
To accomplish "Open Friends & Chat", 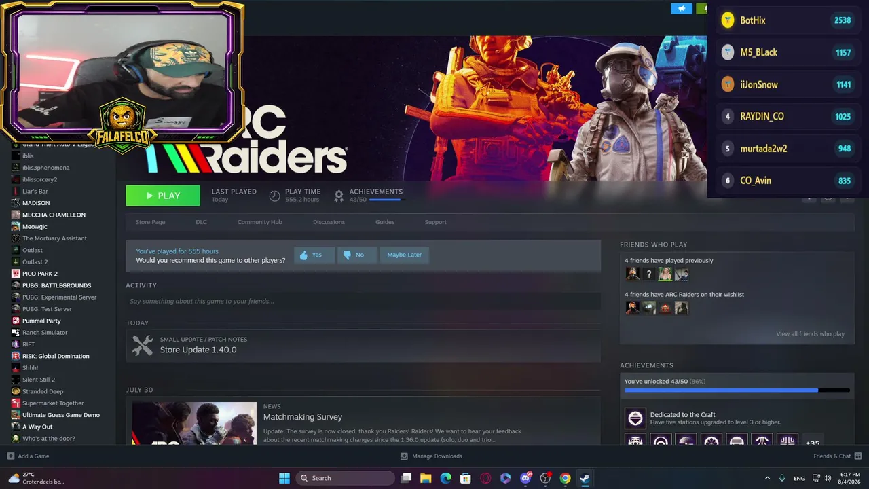I will tap(837, 456).
